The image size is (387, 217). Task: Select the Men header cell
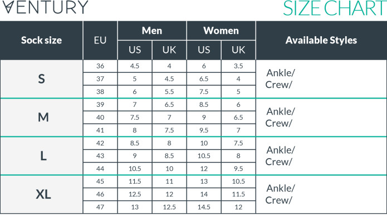pyautogui.click(x=152, y=31)
